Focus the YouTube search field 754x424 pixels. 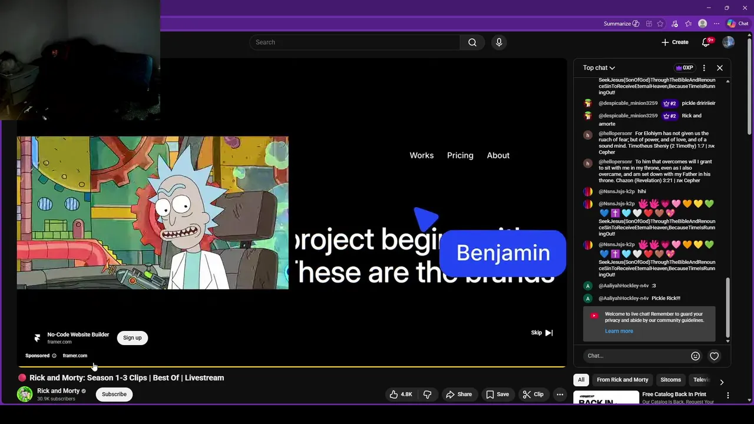click(x=355, y=42)
